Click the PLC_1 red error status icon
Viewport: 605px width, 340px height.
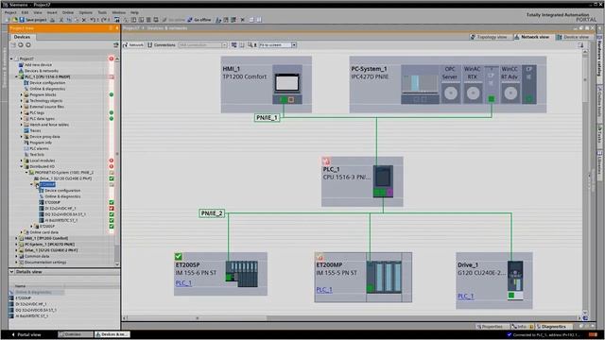(x=326, y=161)
